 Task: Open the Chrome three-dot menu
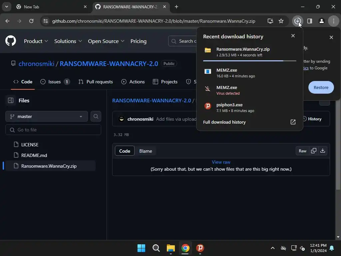[334, 21]
